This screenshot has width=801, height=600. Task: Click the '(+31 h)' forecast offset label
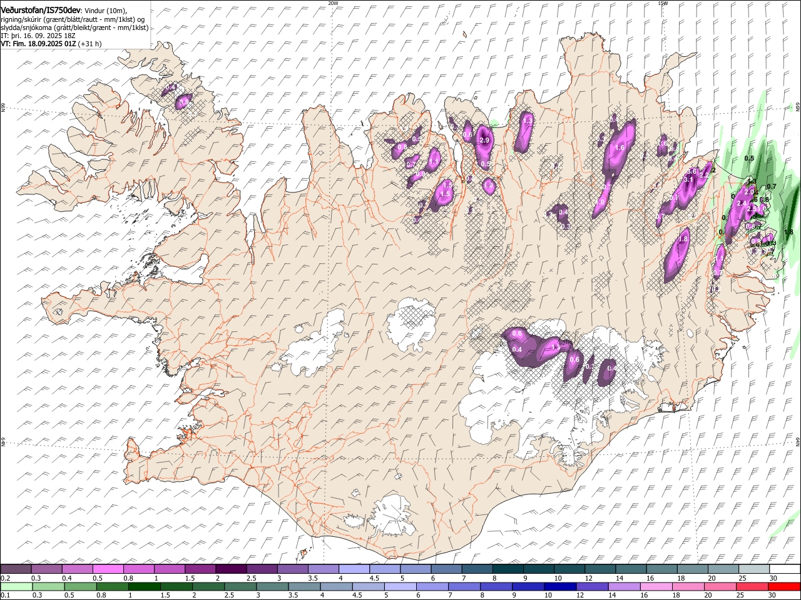(90, 44)
